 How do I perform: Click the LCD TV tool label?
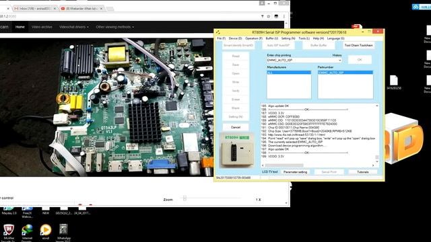click(269, 172)
